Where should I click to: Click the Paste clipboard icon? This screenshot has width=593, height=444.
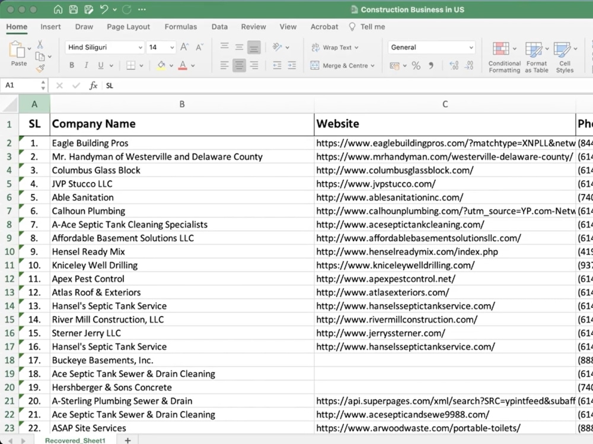click(16, 49)
